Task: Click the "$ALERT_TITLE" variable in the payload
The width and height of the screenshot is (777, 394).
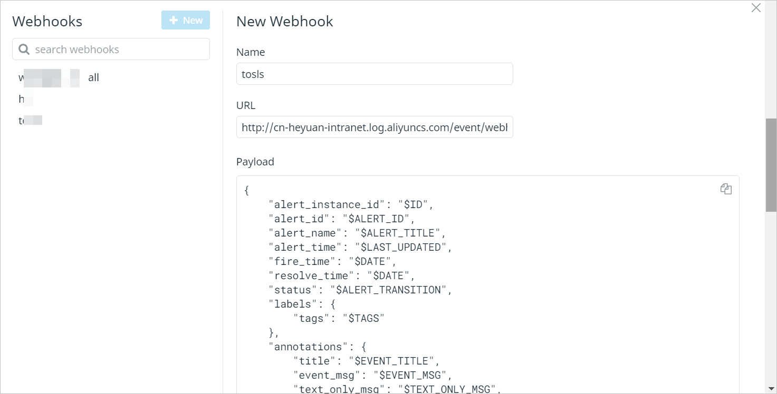Action: tap(399, 232)
